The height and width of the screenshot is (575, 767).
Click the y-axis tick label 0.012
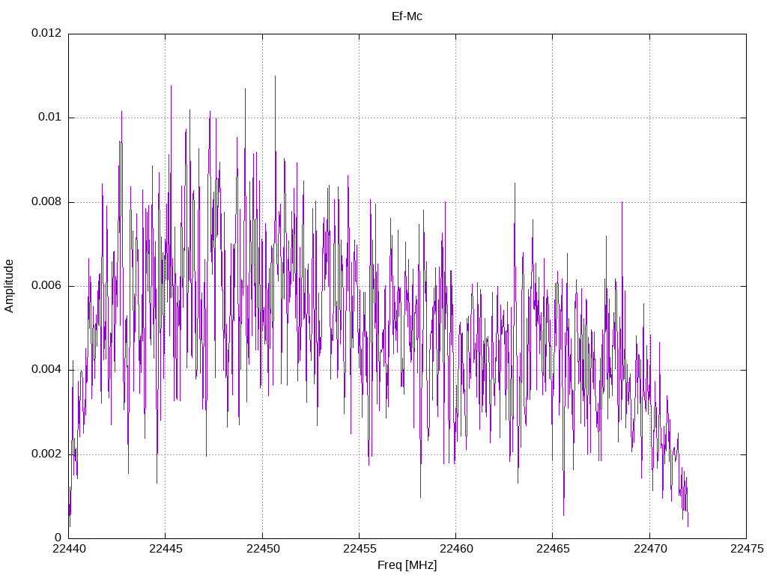(46, 33)
